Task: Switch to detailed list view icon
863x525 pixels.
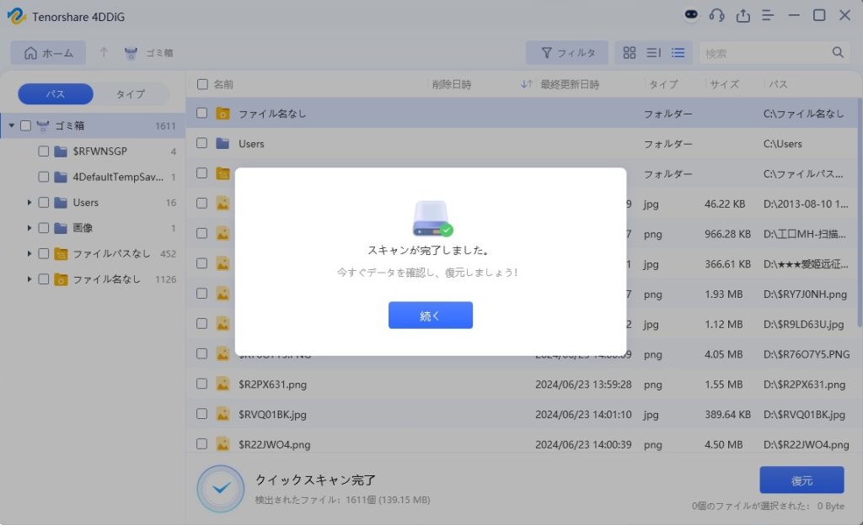Action: (x=678, y=53)
